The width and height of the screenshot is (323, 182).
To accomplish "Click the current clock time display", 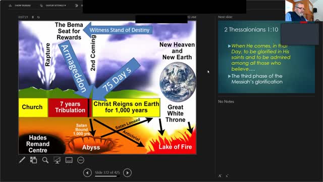I will click(x=192, y=17).
